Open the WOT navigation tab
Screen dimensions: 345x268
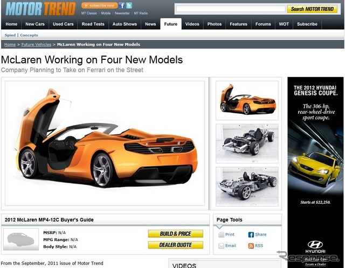[x=284, y=24]
